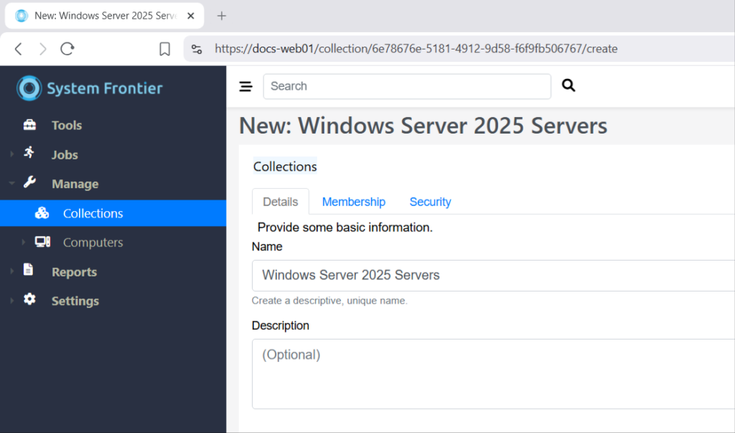Viewport: 735px width, 433px height.
Task: Expand the Settings section arrow
Action: pyautogui.click(x=11, y=301)
